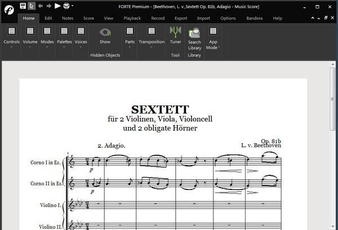This screenshot has width=338, height=230.
Task: Click the Save disk icon in title bar
Action: coord(23,6)
